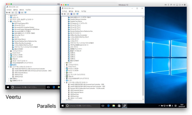The image size is (192, 115).
Task: Open File Explorer from Parallels taskbar
Action: coord(114,106)
